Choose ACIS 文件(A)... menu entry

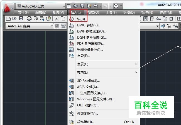[x=104, y=87]
